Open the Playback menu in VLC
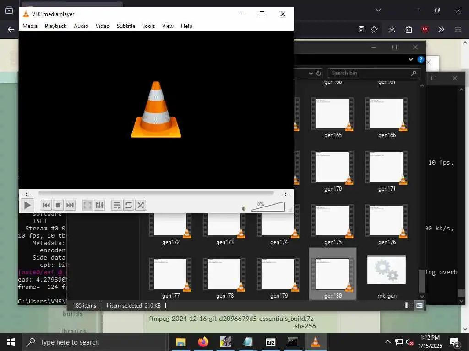This screenshot has width=469, height=351. pyautogui.click(x=55, y=26)
